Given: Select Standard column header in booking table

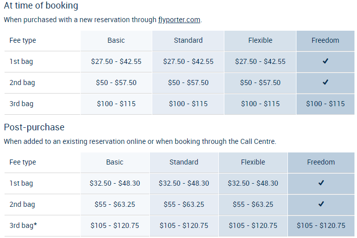Looking at the screenshot, I should tap(188, 40).
